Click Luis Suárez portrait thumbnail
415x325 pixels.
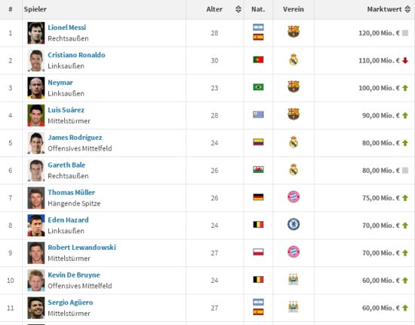point(36,115)
